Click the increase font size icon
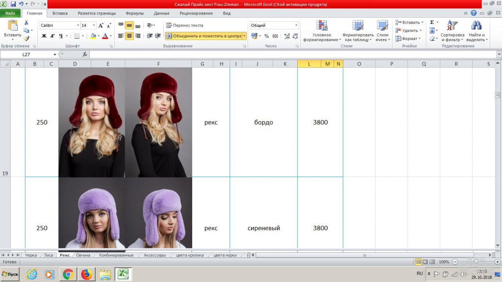This screenshot has width=502, height=282. click(x=101, y=25)
